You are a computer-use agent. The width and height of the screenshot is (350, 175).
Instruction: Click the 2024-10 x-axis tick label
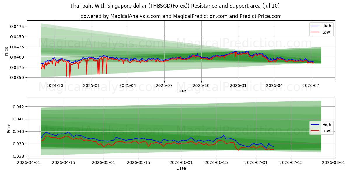coord(55,85)
